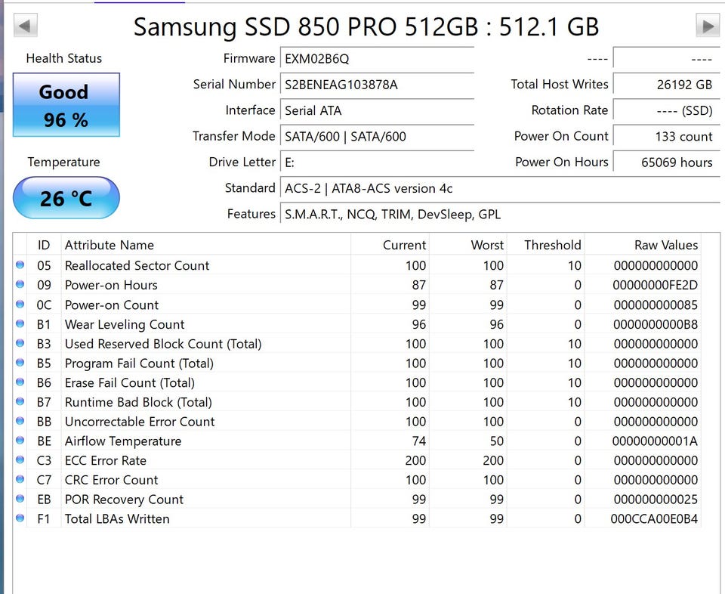Screen dimensions: 725x594
Task: Click the Attribute Name column header
Action: [x=205, y=245]
